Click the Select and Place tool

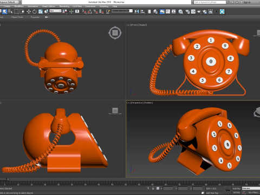coord(46,11)
